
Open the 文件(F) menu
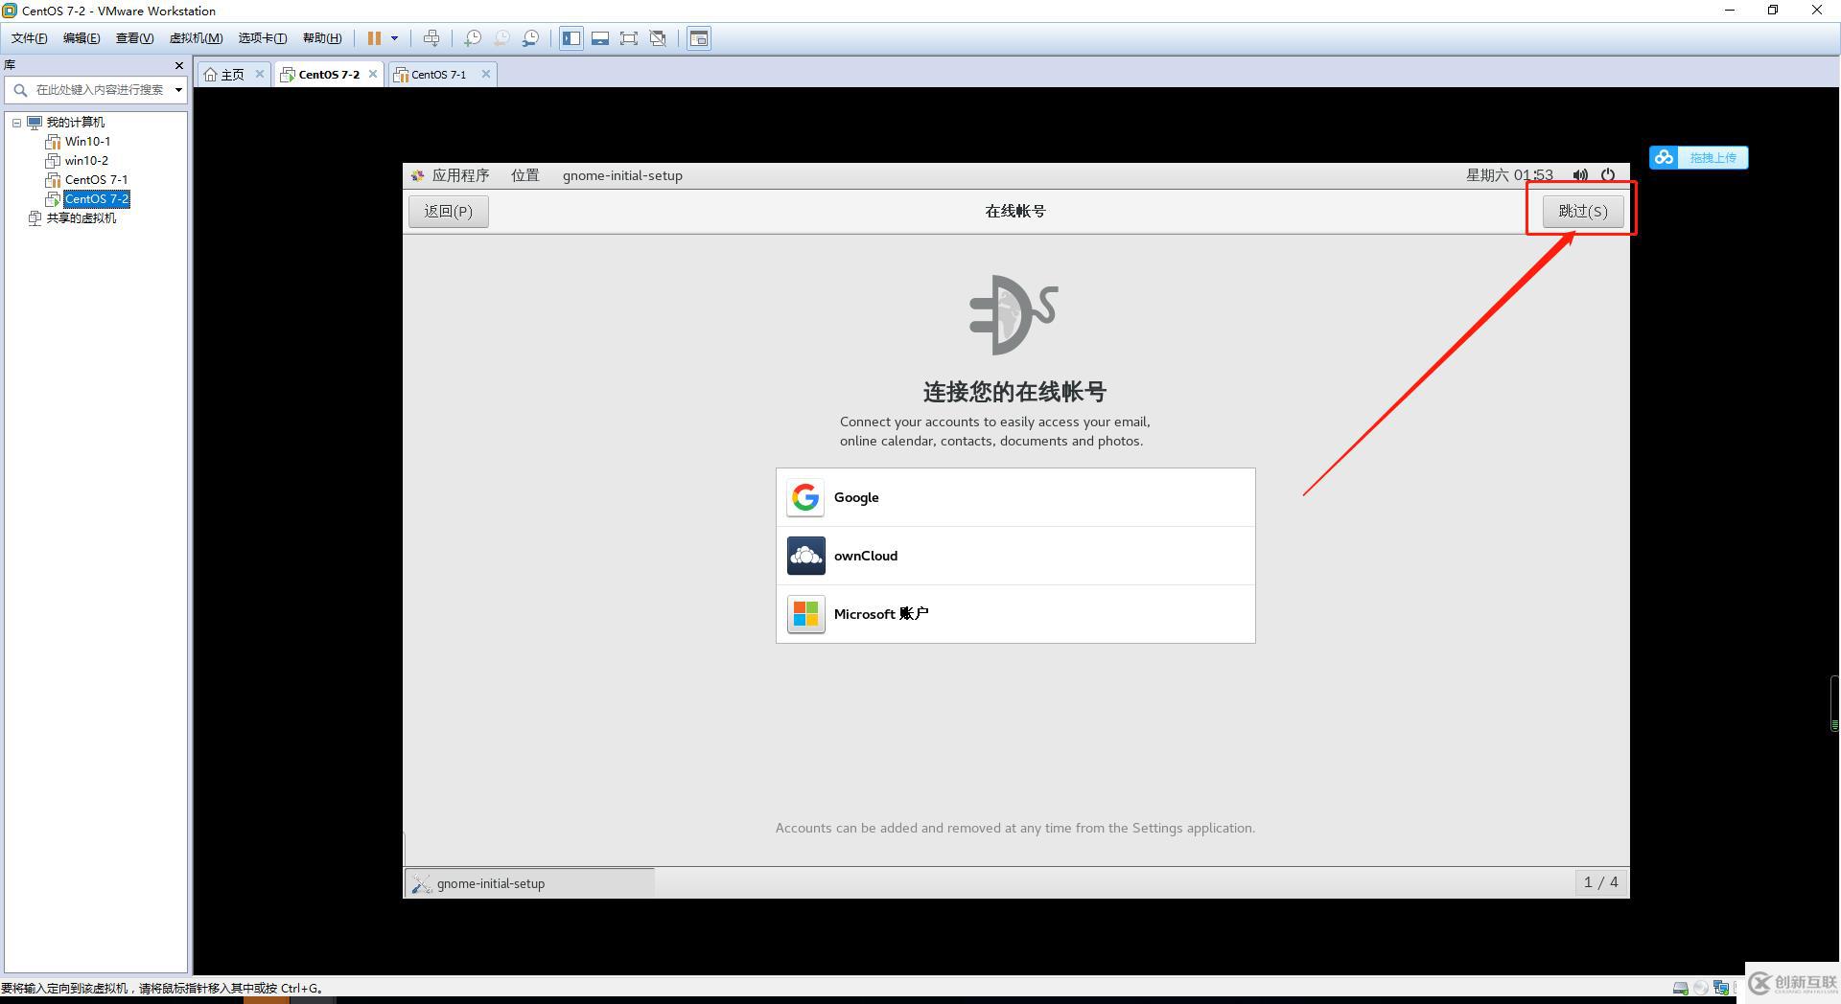coord(29,38)
